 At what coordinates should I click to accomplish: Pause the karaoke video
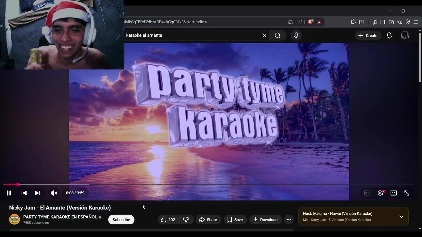point(9,193)
